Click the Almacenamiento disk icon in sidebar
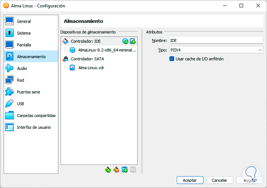Viewport: 267px width, 188px height. [10, 57]
